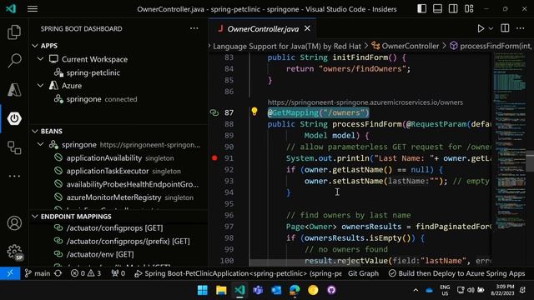Open Customize Layout icon in title bar

click(469, 9)
